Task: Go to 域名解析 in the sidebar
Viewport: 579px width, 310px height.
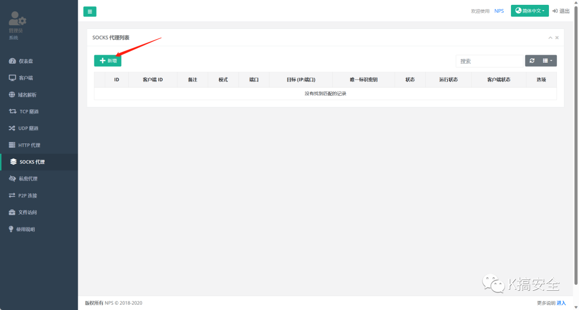Action: (x=39, y=95)
